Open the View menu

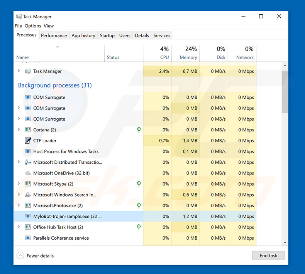tap(49, 26)
